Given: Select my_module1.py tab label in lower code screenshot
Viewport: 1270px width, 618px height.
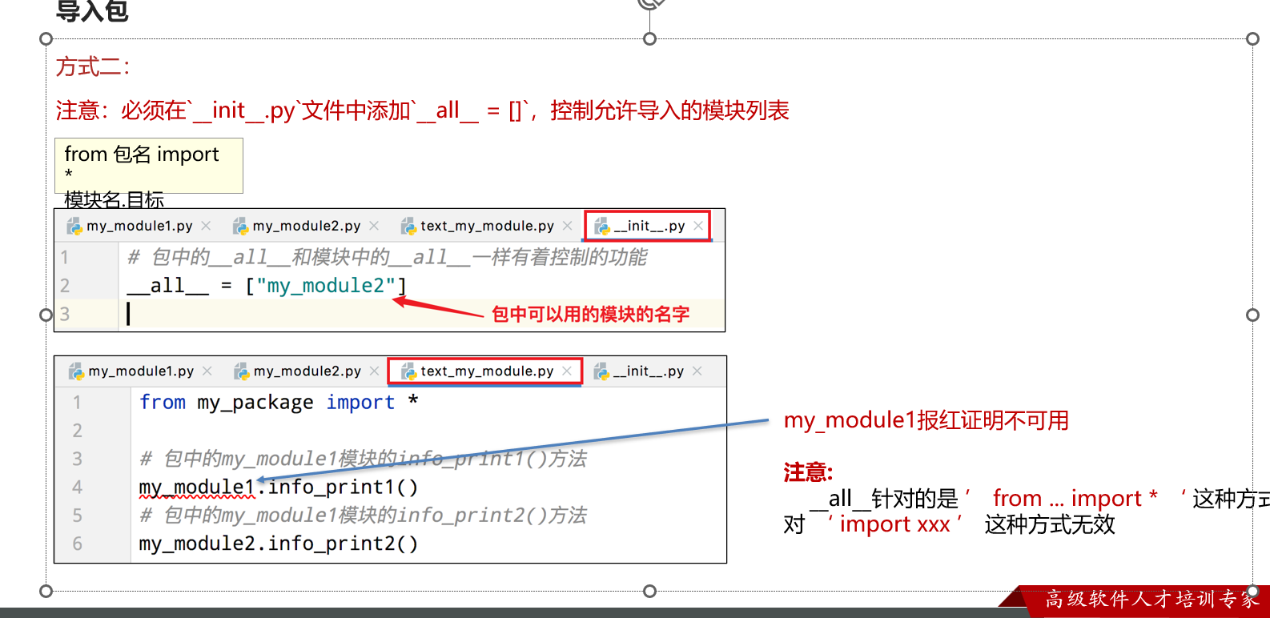Looking at the screenshot, I should [x=141, y=371].
